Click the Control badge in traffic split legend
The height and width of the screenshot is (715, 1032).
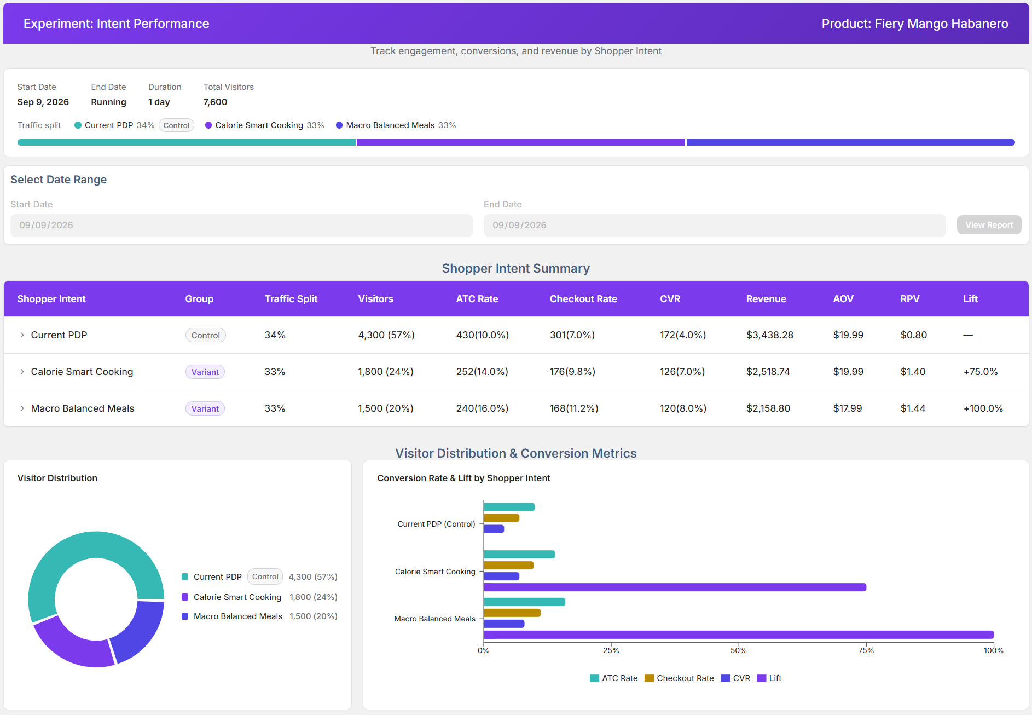coord(176,125)
